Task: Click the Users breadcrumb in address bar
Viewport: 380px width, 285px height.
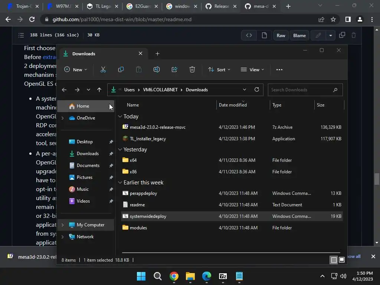Action: pyautogui.click(x=130, y=90)
